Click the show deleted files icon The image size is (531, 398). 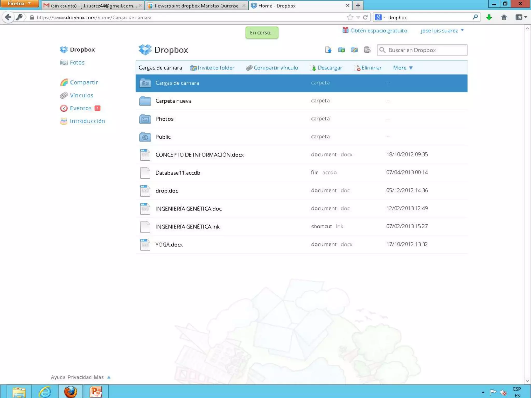(367, 50)
